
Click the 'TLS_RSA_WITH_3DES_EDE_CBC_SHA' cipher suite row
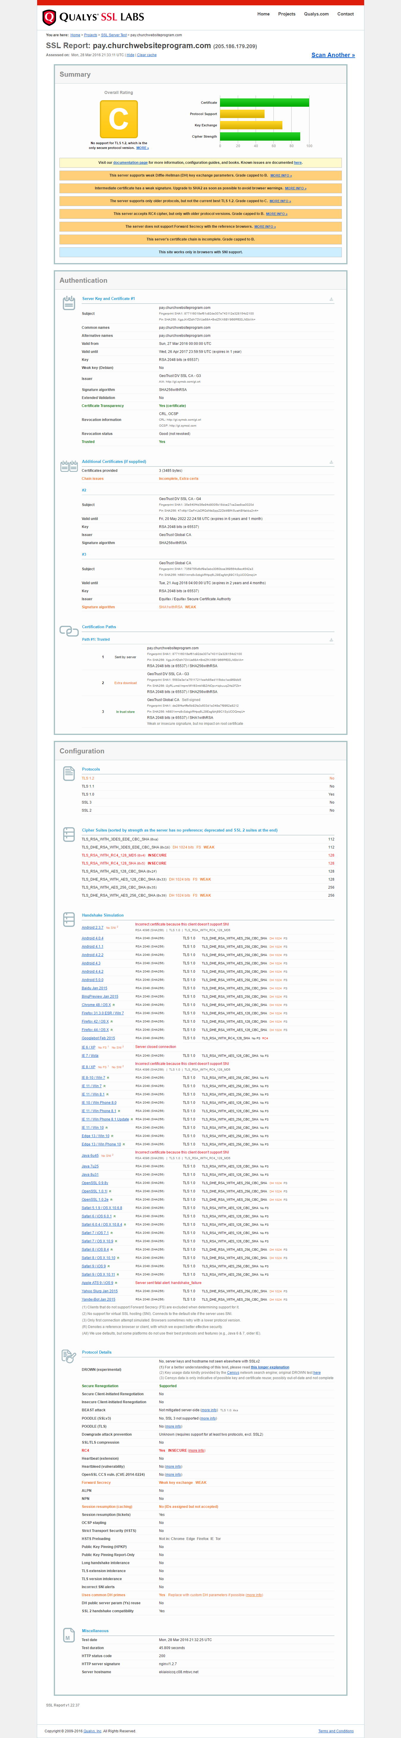click(208, 839)
